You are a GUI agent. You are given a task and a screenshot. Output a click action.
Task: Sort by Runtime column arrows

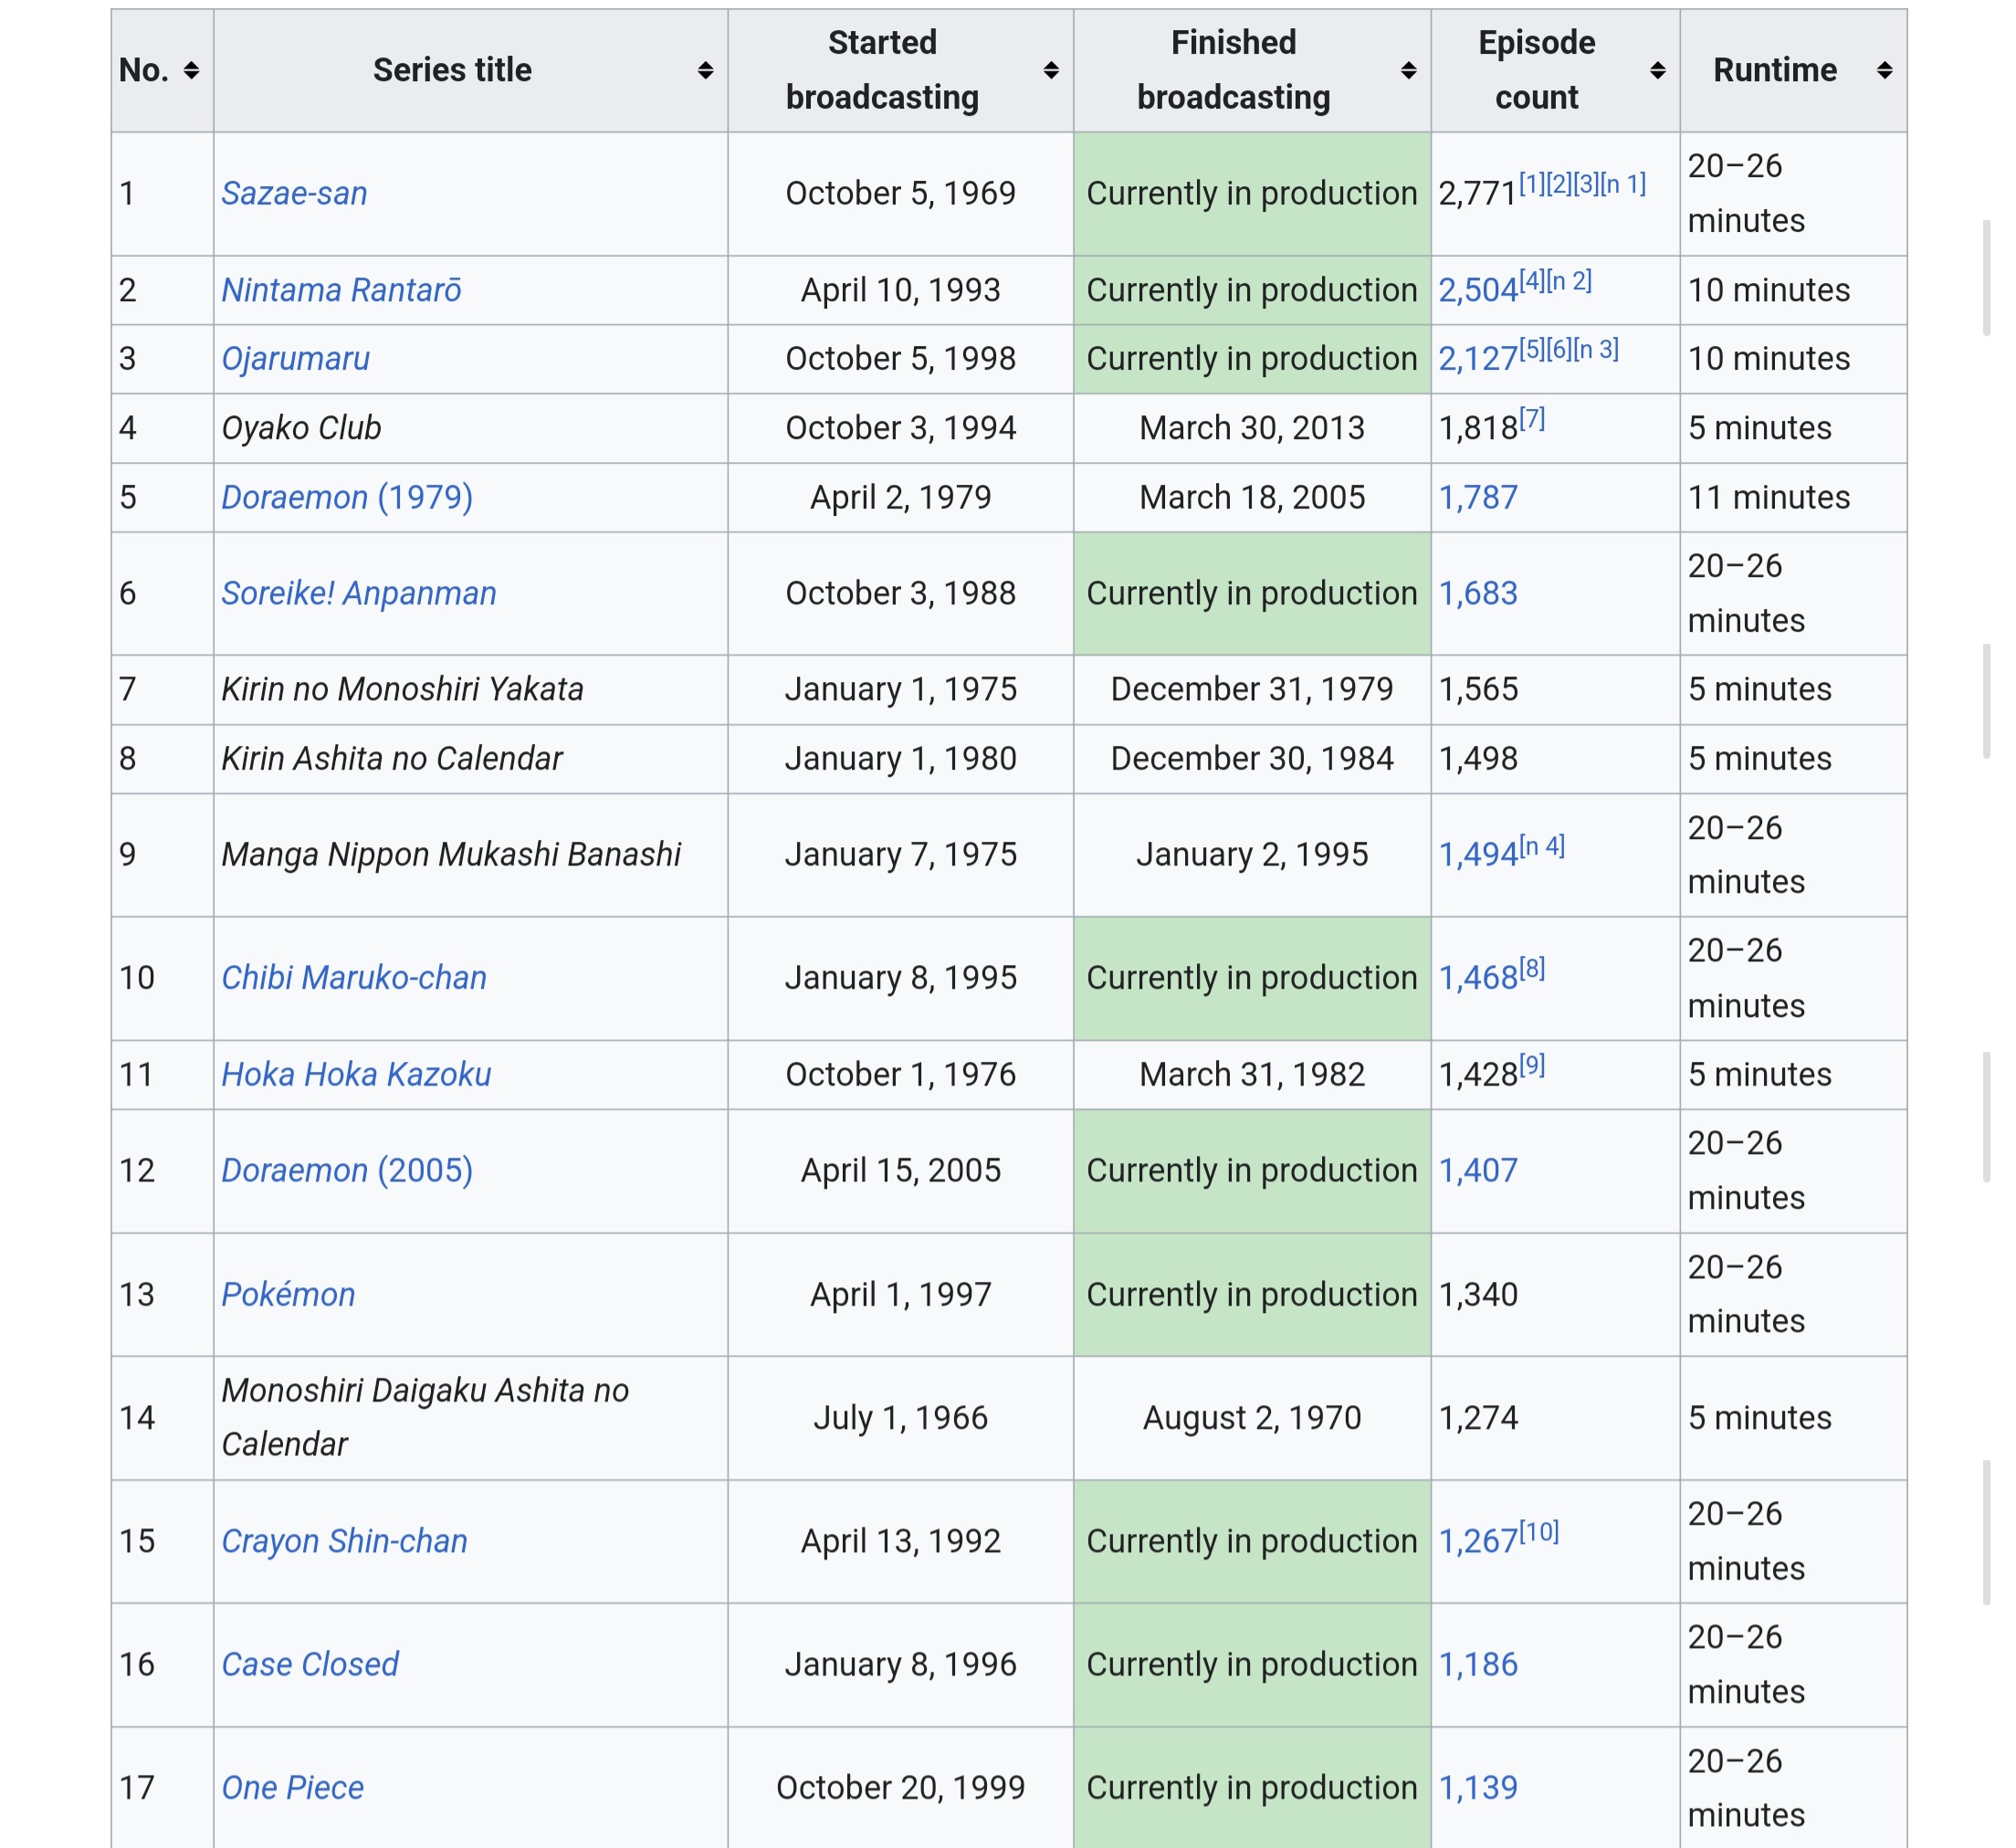click(1884, 70)
